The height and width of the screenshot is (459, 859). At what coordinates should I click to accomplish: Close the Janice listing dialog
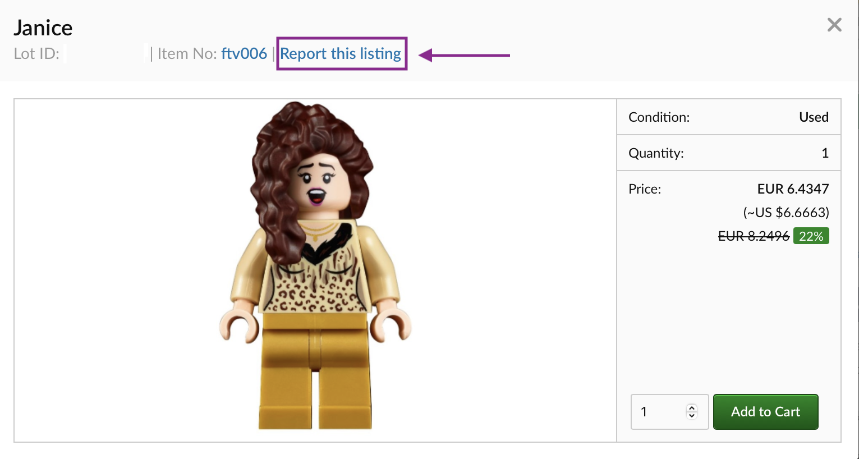834,25
